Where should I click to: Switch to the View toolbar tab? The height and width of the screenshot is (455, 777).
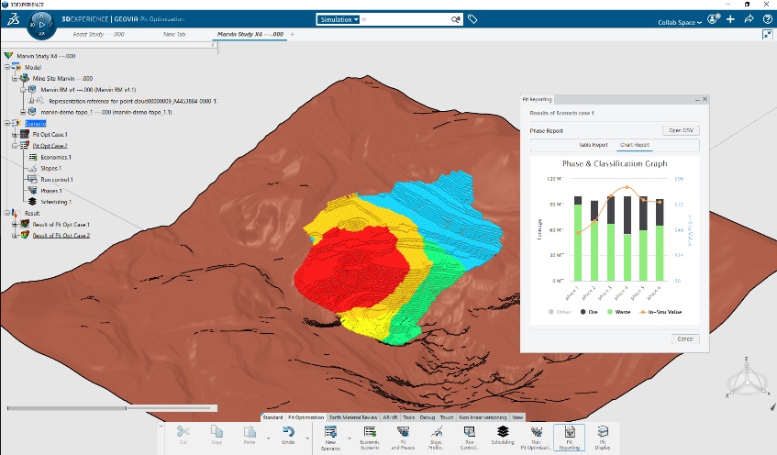(517, 417)
